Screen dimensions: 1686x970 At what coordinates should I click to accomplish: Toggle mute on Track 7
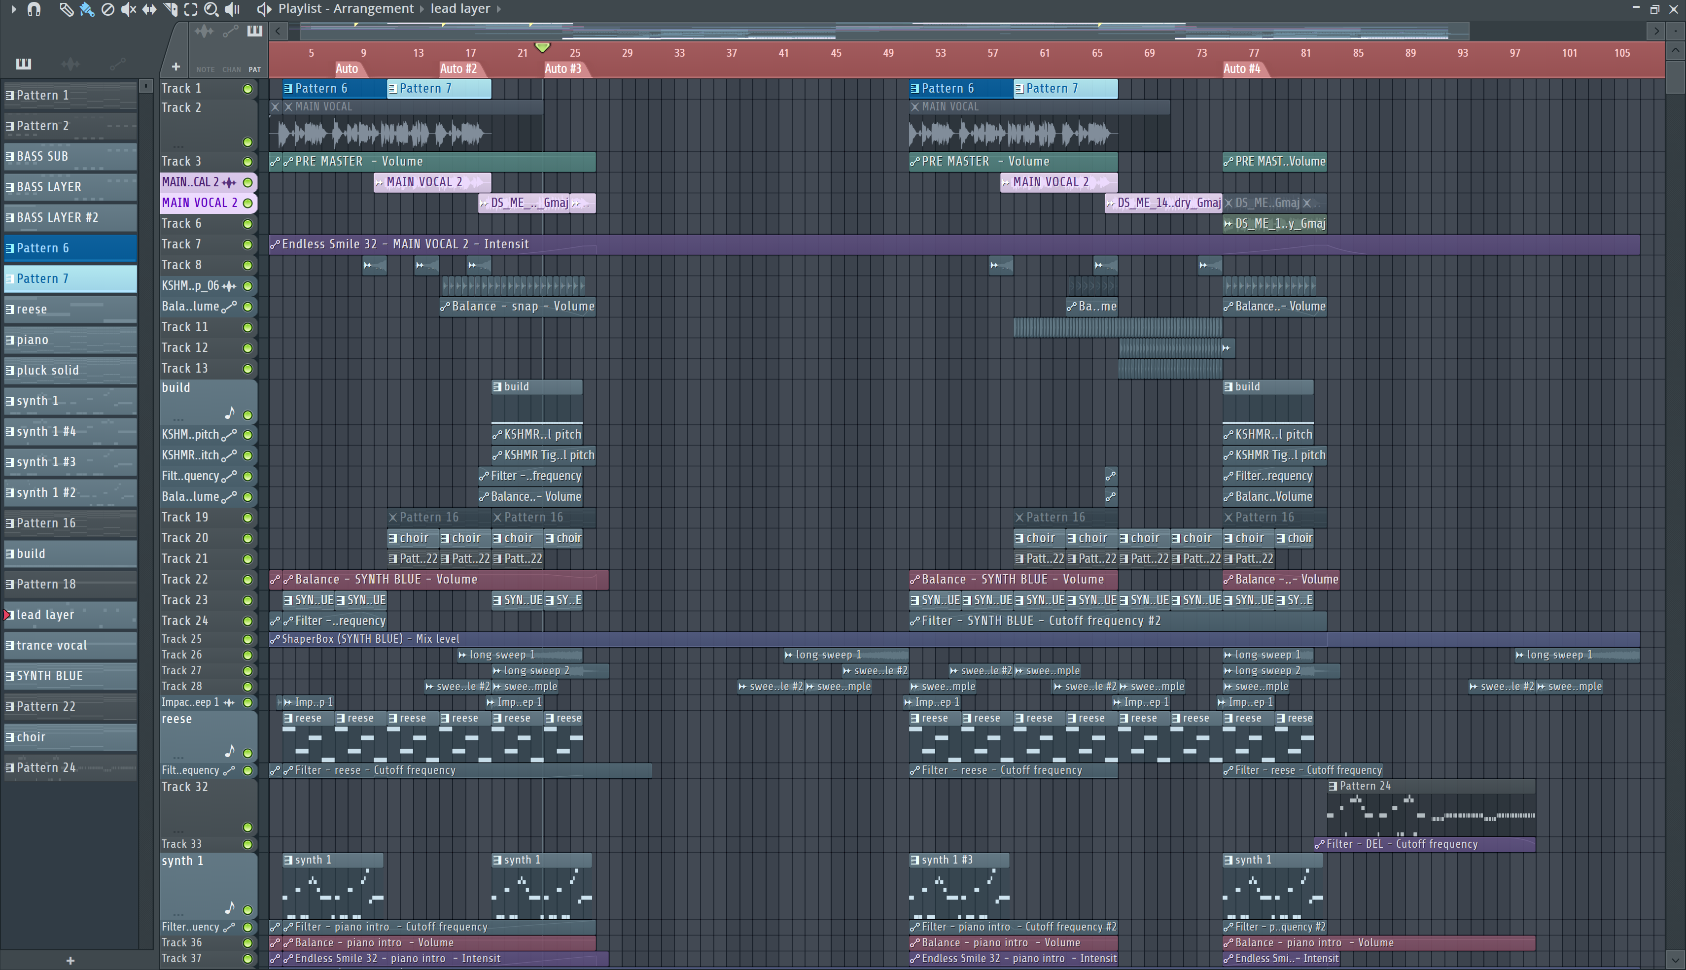(x=247, y=244)
